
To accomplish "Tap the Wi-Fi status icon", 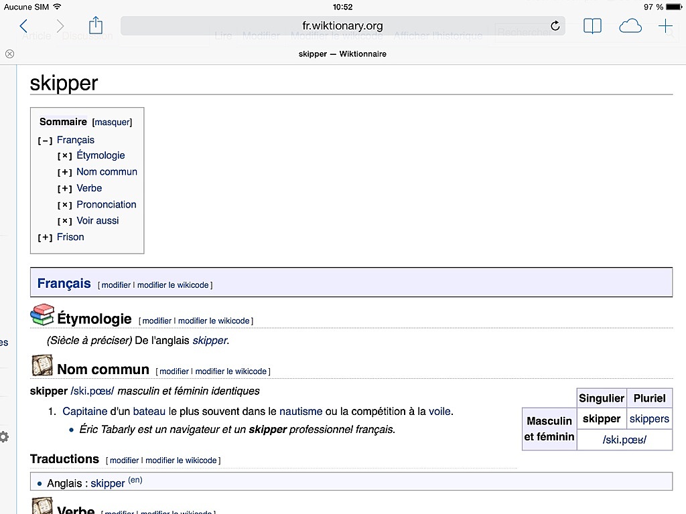I will click(57, 7).
